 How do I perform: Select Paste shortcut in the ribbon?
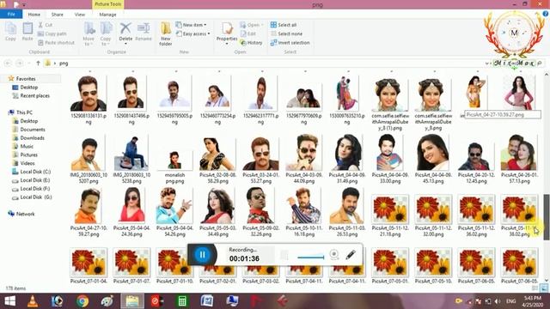coord(56,43)
